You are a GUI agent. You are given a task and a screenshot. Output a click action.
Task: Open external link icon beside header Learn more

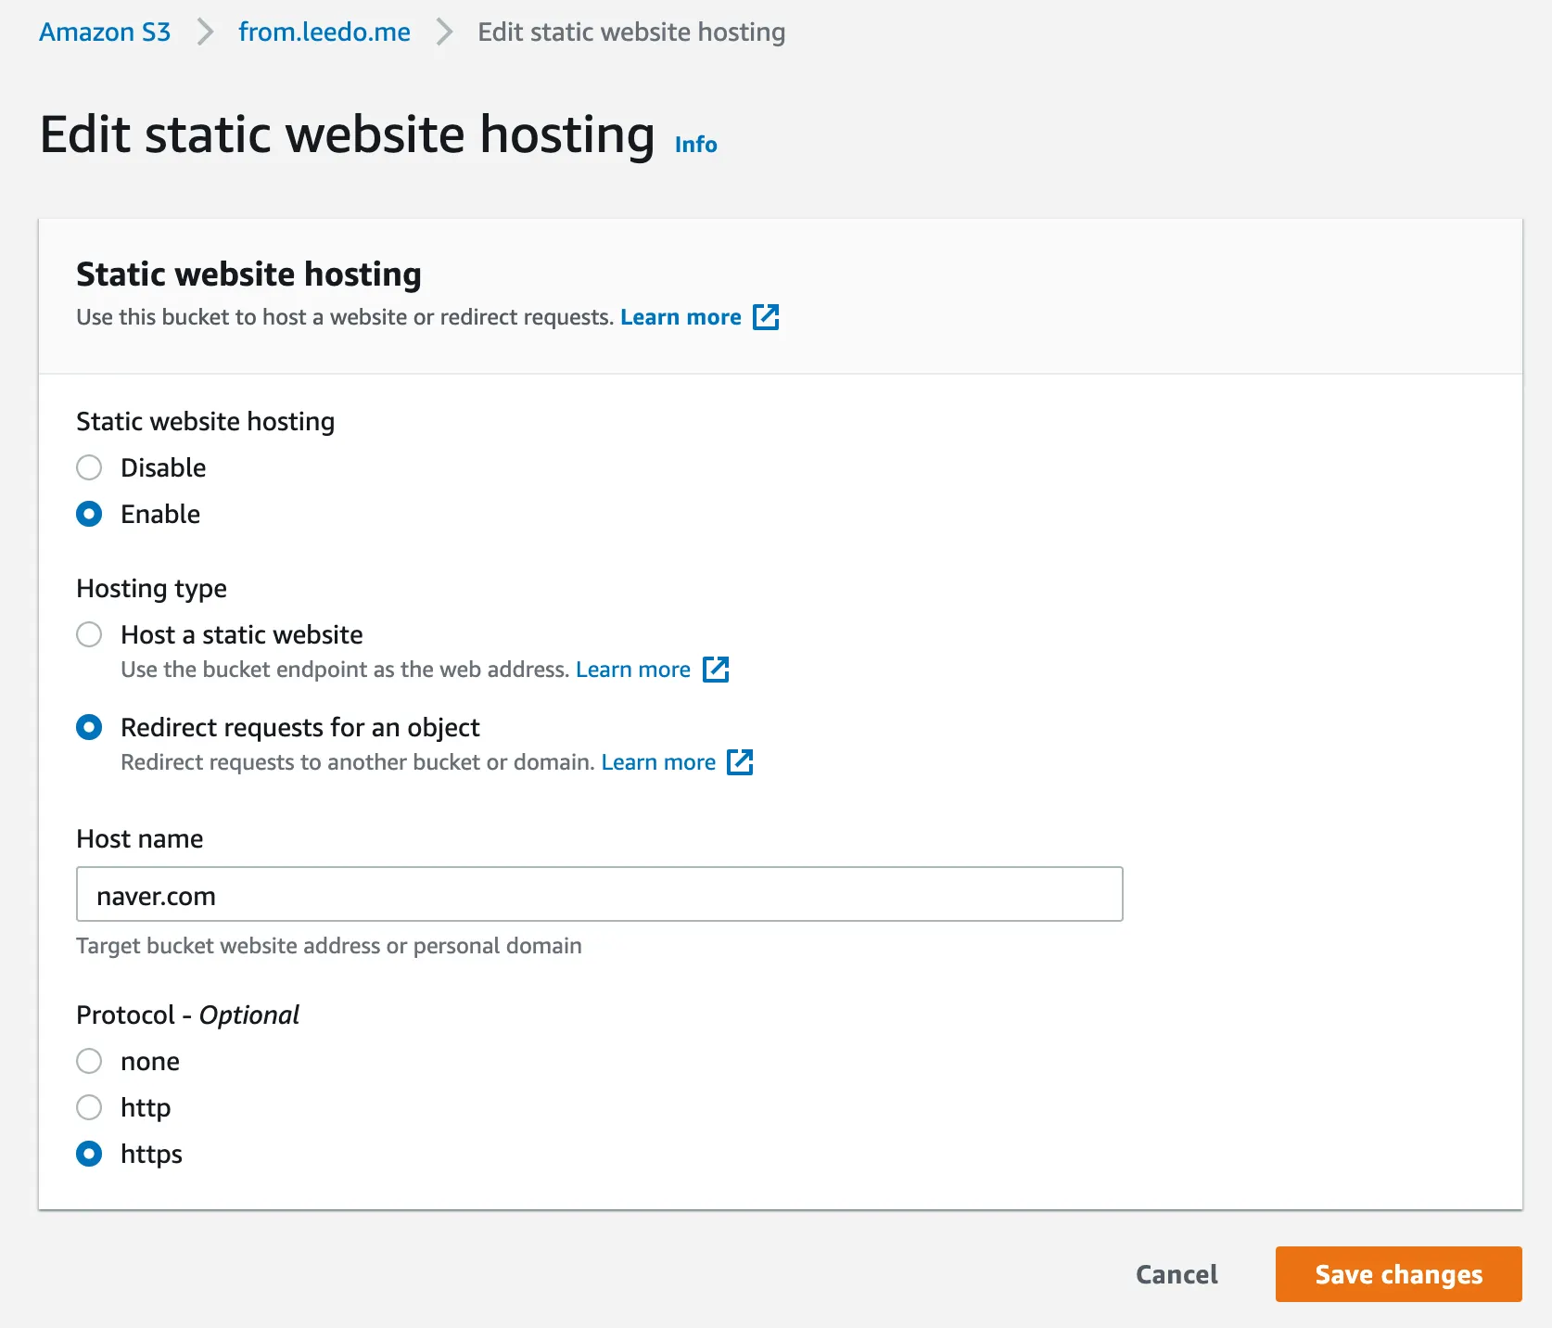tap(766, 317)
